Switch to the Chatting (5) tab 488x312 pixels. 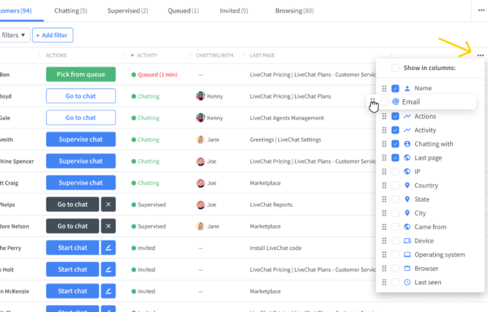[x=71, y=10]
